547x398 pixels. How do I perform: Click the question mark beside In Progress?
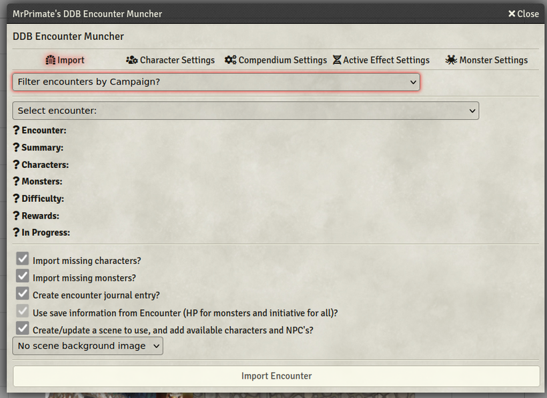16,233
